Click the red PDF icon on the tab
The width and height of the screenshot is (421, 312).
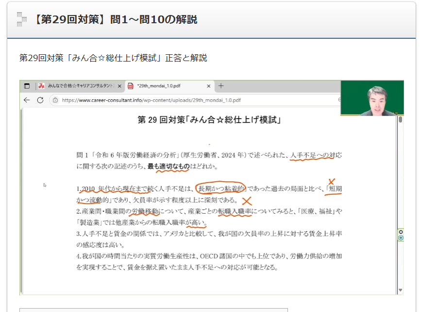131,86
